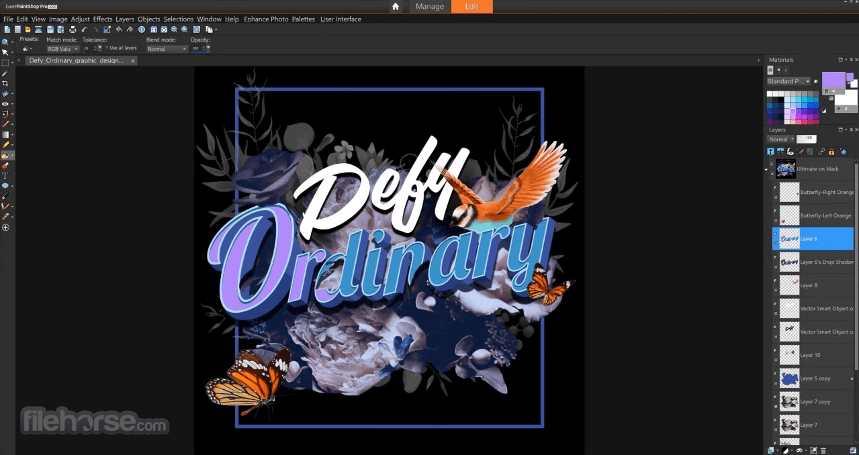Image resolution: width=859 pixels, height=455 pixels.
Task: Open the Blend mode dropdown in options
Action: [x=167, y=49]
